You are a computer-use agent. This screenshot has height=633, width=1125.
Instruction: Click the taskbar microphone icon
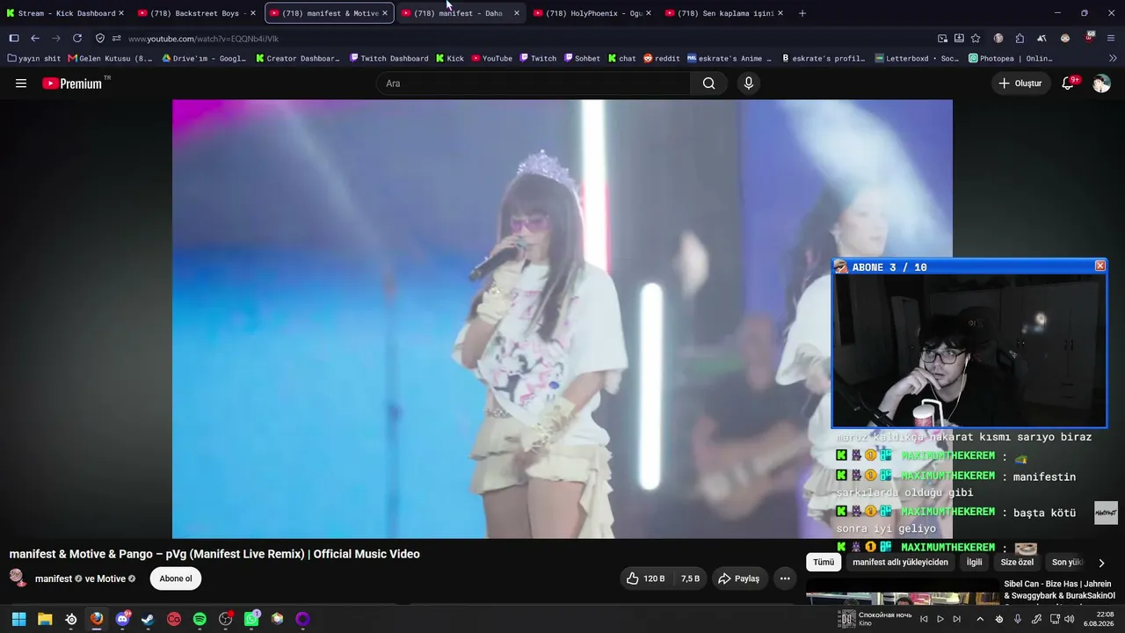(x=1018, y=619)
